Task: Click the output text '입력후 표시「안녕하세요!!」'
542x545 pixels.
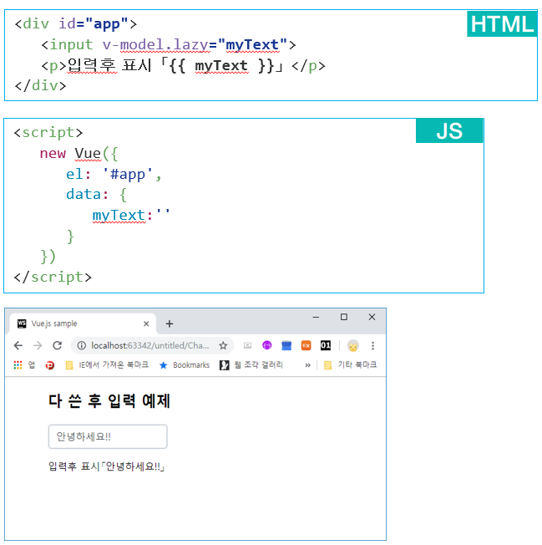Action: click(x=106, y=466)
